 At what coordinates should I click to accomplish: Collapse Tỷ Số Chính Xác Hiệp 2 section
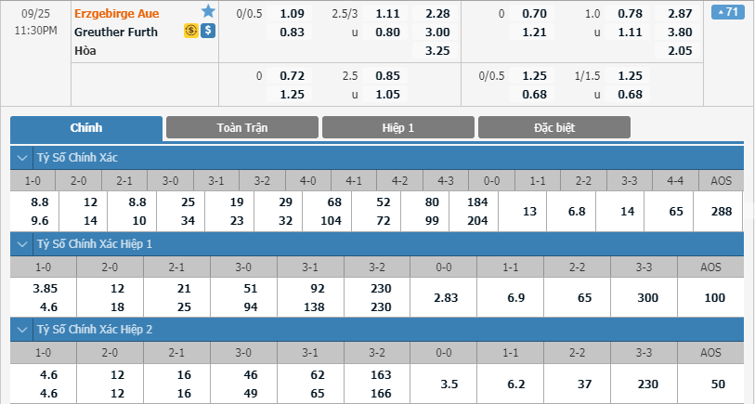point(22,330)
